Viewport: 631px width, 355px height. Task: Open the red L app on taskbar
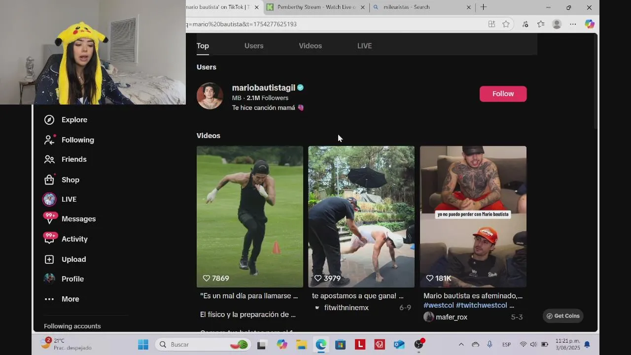360,345
